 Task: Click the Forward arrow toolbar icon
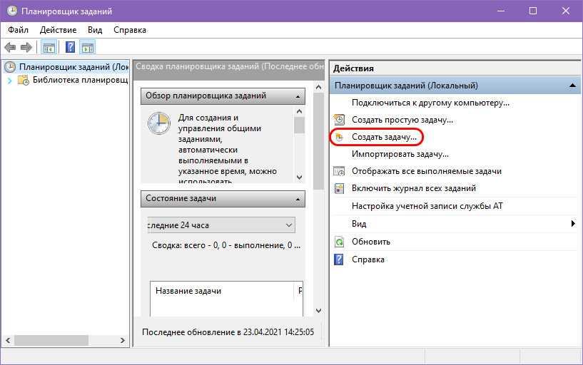pyautogui.click(x=26, y=48)
